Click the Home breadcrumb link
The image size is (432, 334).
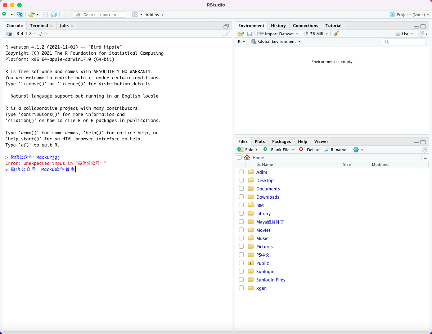coord(258,158)
